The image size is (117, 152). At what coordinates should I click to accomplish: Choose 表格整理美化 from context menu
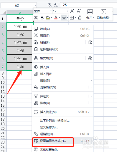click(x=63, y=150)
